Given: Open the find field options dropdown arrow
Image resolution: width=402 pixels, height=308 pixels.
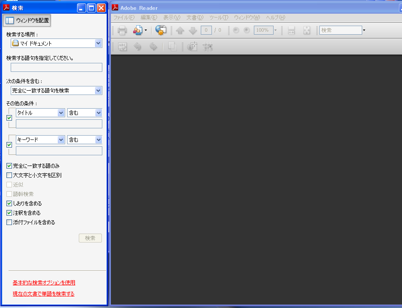Looking at the screenshot, I should 364,30.
